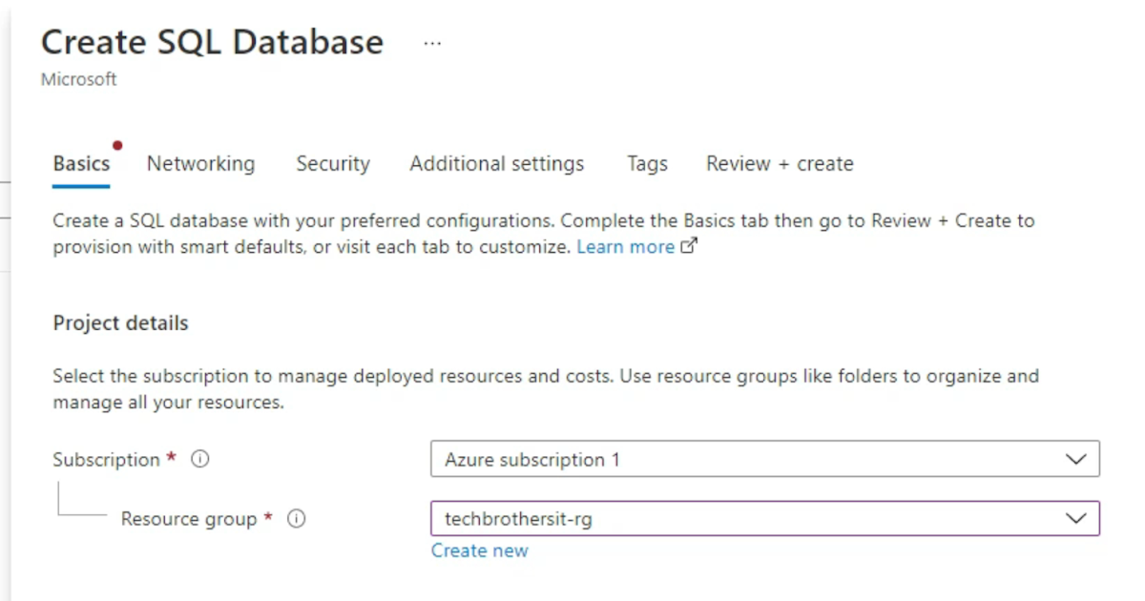Click the Microsoft publisher label

tap(79, 79)
